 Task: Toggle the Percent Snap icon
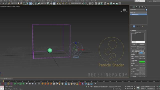coord(63,3)
